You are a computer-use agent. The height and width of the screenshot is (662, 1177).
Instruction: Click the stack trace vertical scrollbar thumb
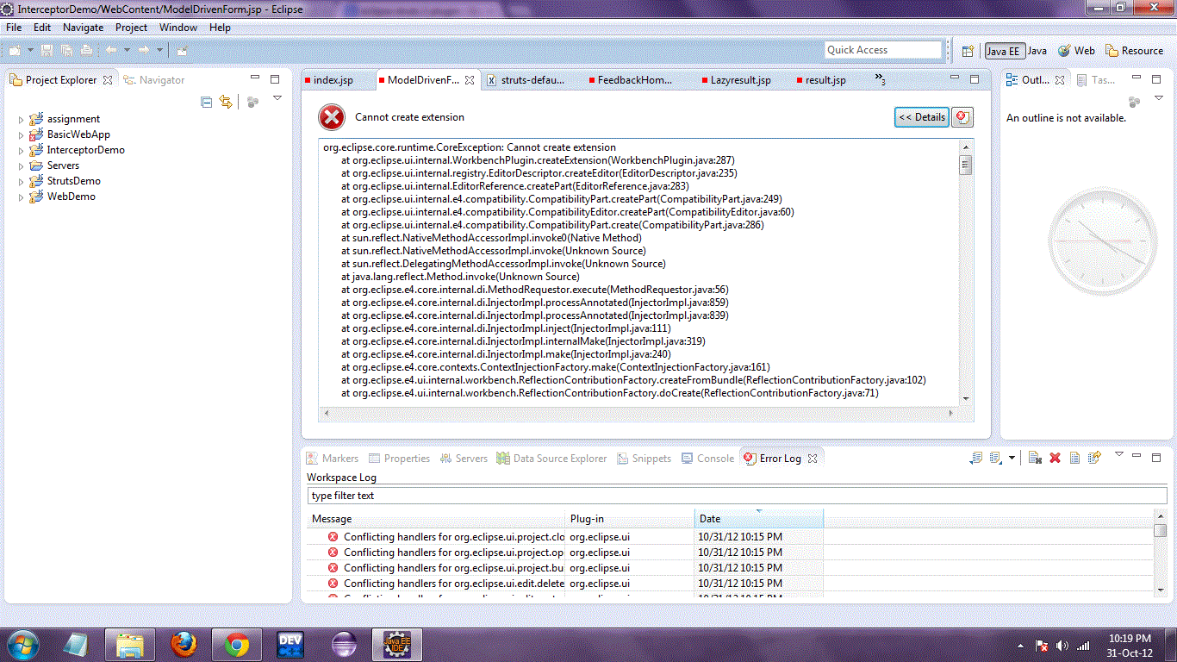[966, 165]
